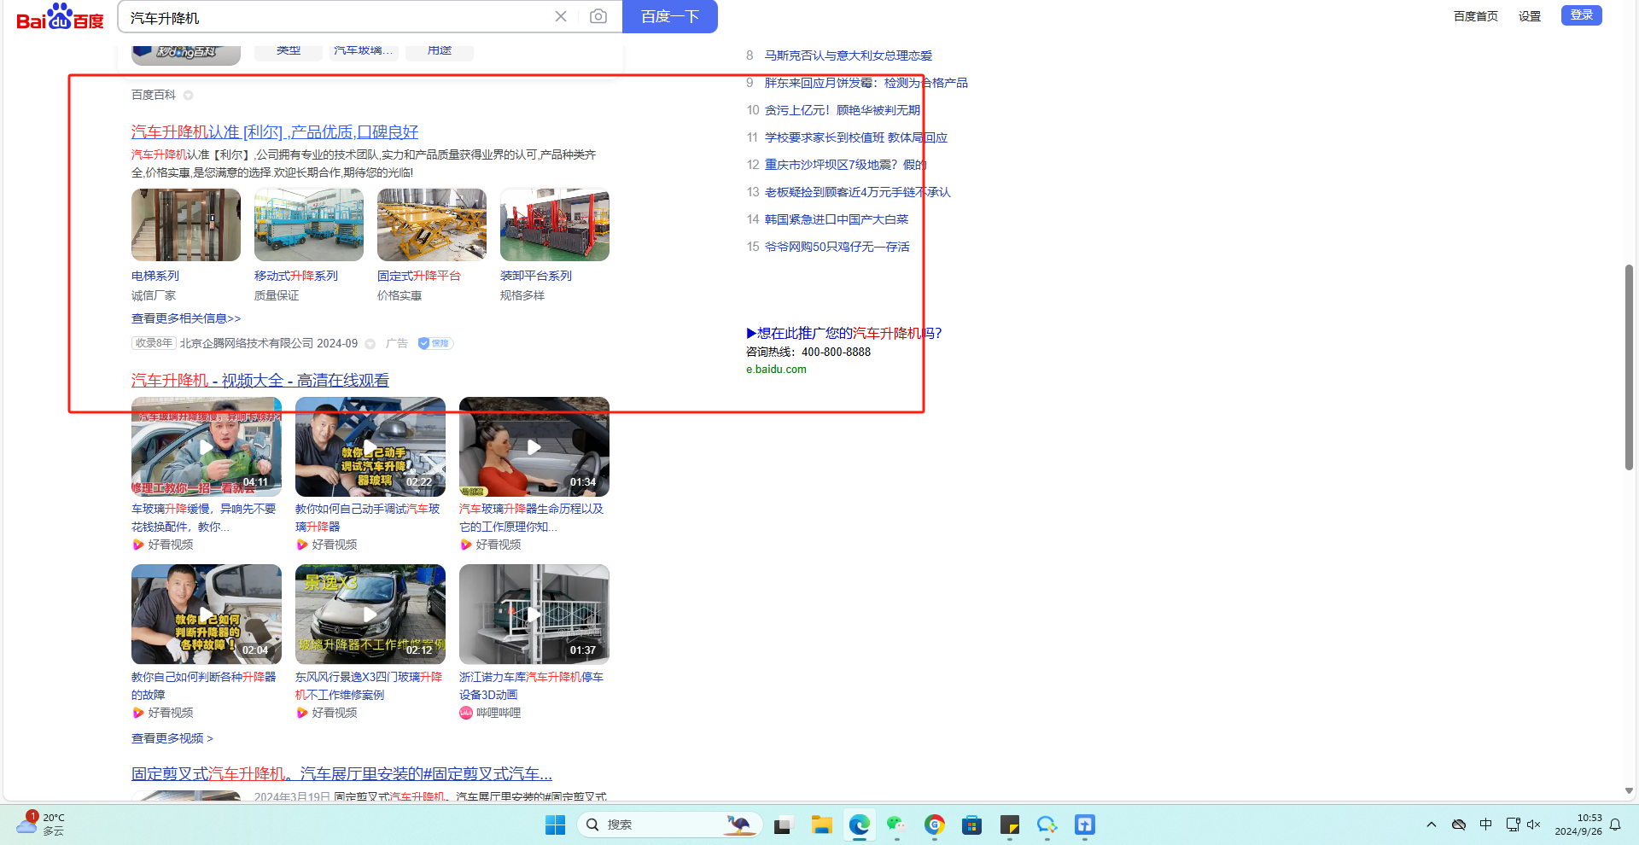Click the 保障 shield badge
Screen dimensions: 1639x845
(x=435, y=343)
